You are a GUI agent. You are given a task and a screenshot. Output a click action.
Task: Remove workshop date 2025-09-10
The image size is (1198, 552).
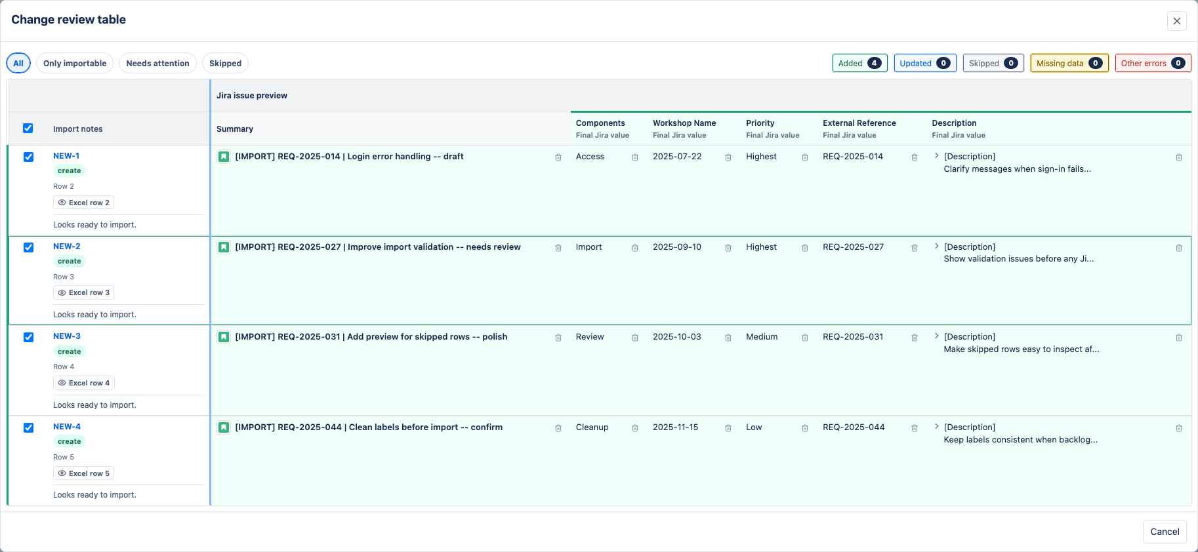(x=728, y=248)
